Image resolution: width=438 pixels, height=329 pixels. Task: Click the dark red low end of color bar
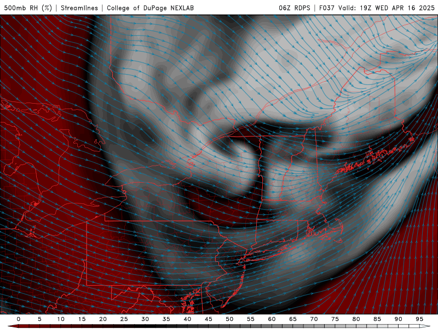(x=13, y=326)
